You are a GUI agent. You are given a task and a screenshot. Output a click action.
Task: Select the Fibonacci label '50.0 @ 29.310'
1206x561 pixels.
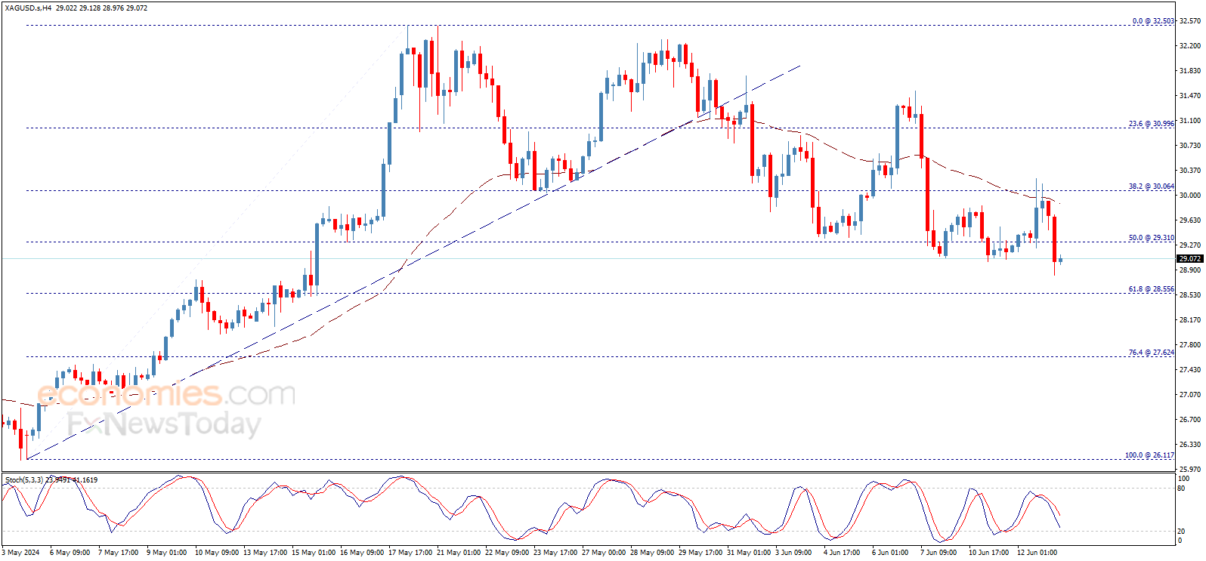coord(1152,238)
